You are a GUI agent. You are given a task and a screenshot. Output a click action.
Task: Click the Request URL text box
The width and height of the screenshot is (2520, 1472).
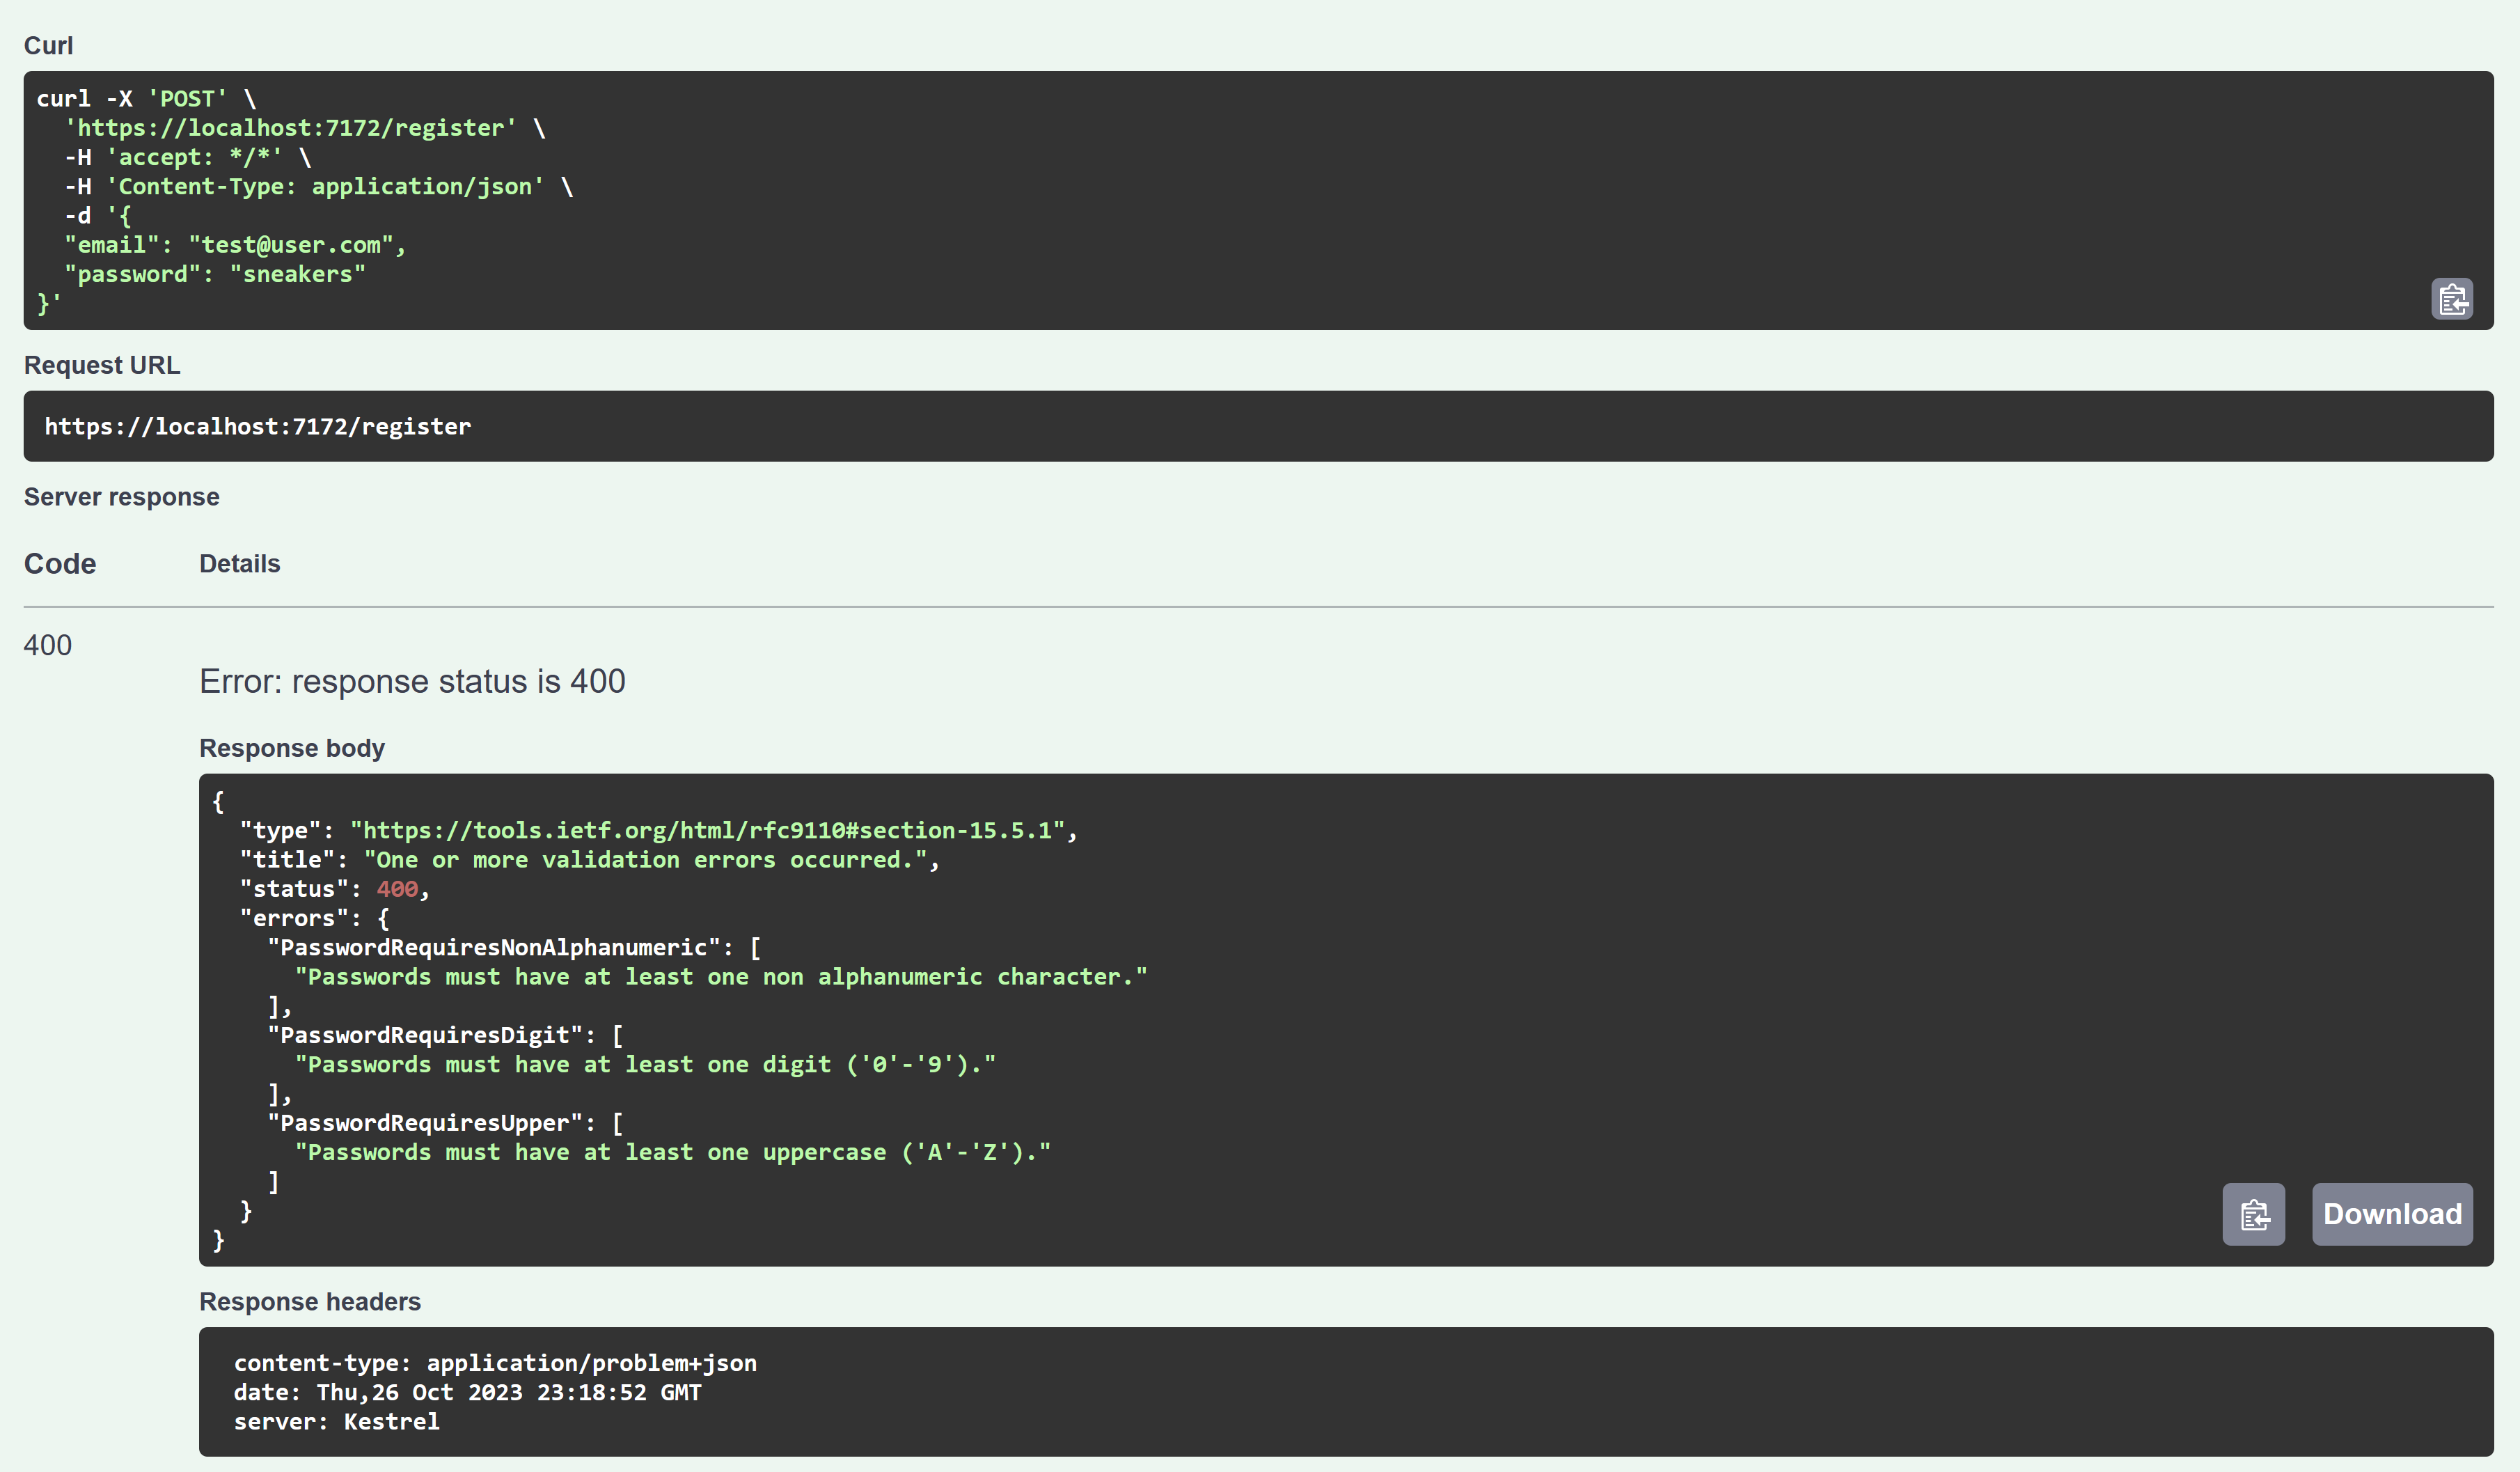258,427
